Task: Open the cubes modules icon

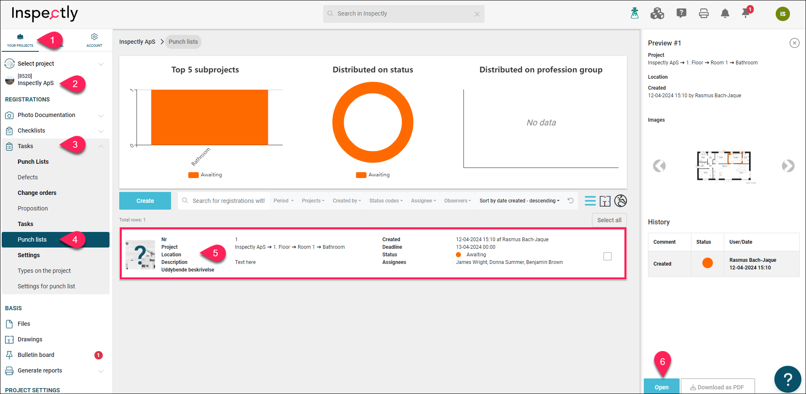Action: coord(657,13)
